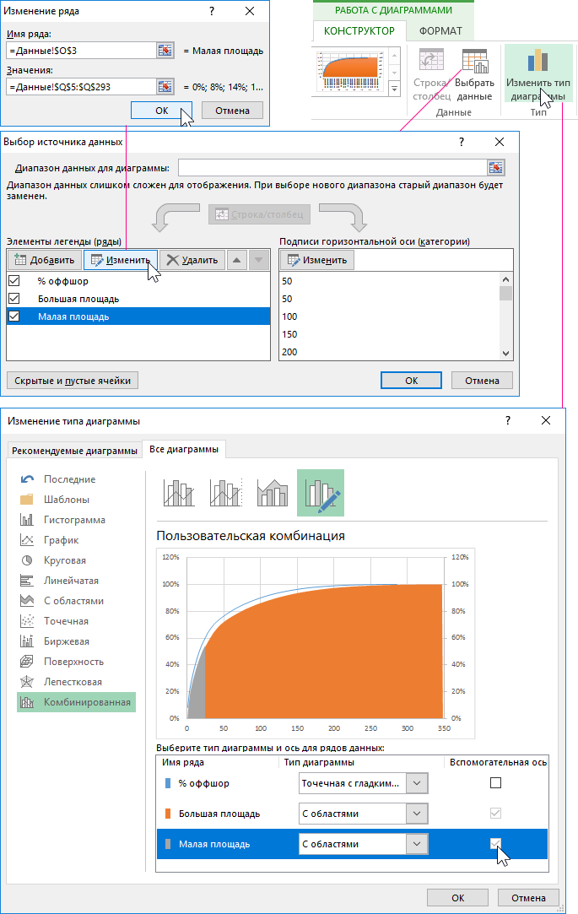578x914 pixels.
Task: Click the range selector icon in Значения field
Action: pyautogui.click(x=165, y=86)
